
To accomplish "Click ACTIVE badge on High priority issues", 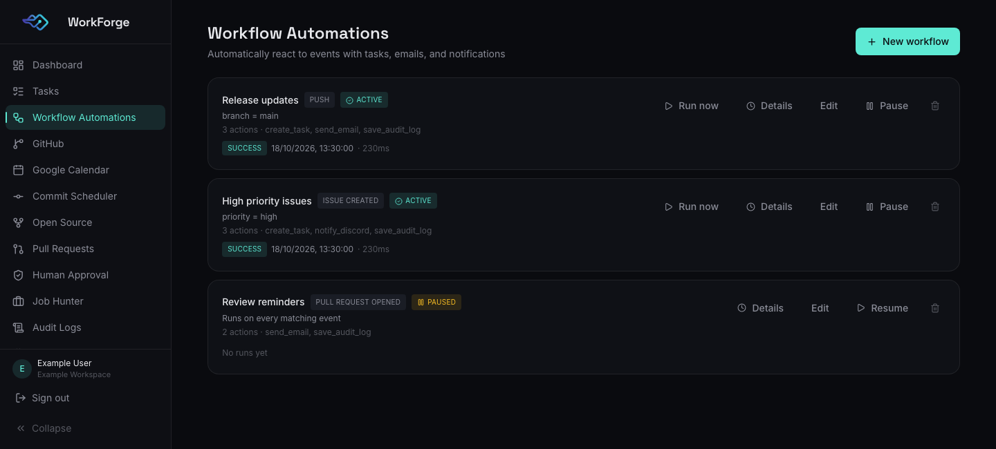I will pos(413,201).
